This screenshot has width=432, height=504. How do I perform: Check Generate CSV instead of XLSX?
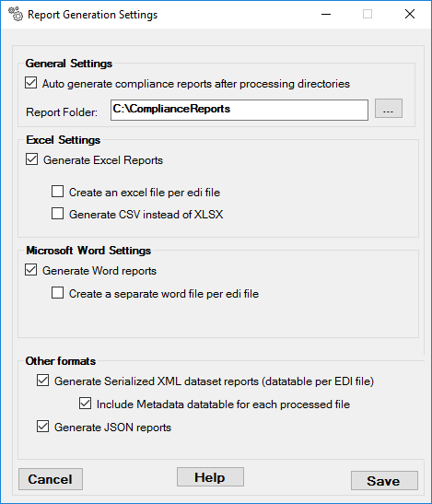tap(57, 214)
